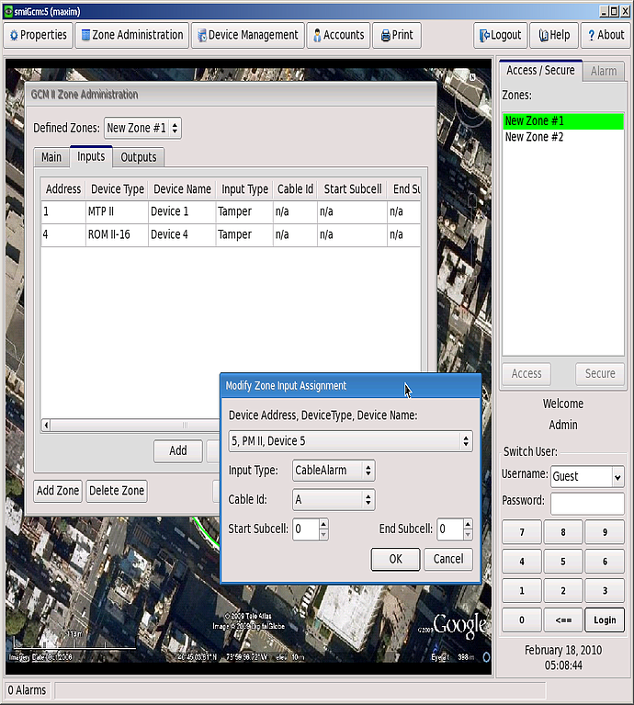Expand the Defined Zones dropdown

(x=142, y=128)
